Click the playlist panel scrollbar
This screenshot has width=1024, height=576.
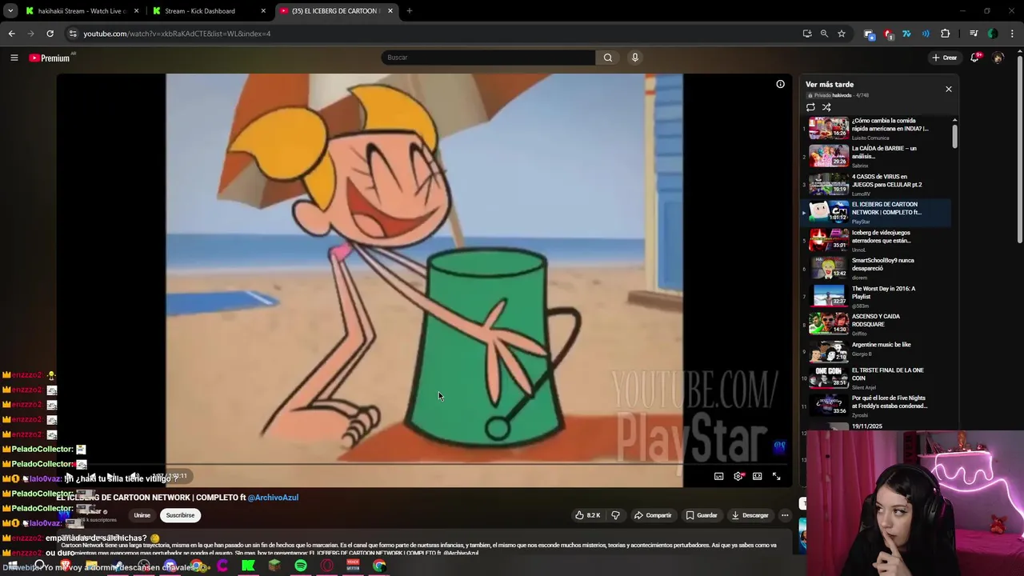[954, 135]
